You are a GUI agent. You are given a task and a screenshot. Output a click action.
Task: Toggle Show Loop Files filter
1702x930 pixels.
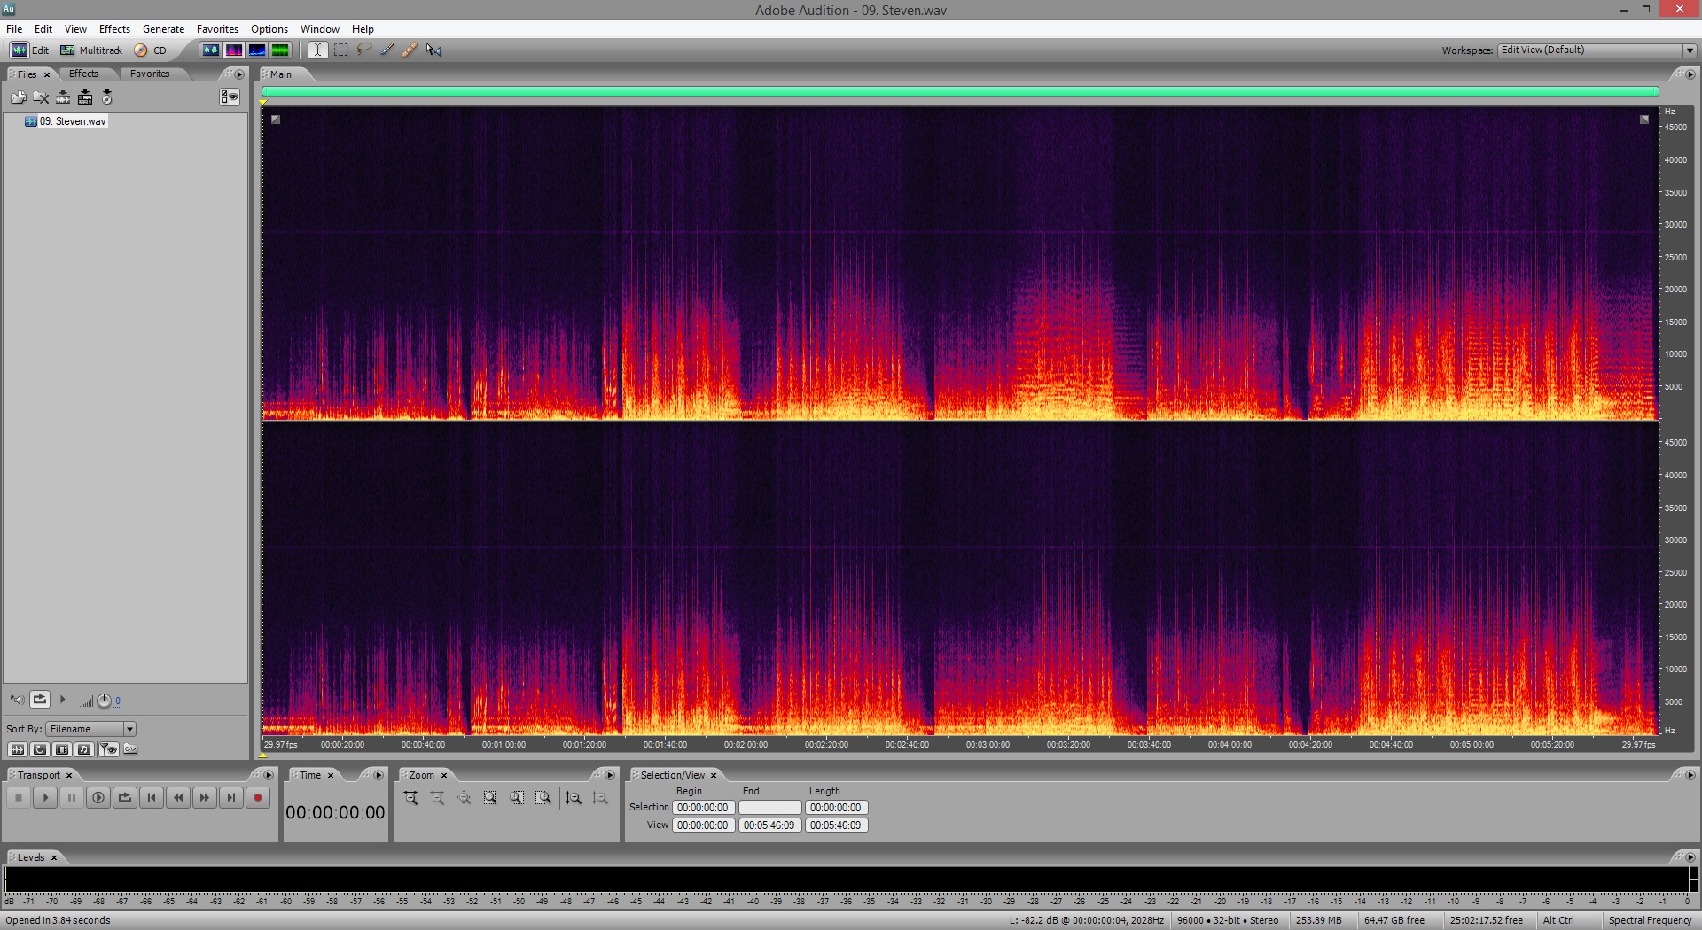click(40, 749)
